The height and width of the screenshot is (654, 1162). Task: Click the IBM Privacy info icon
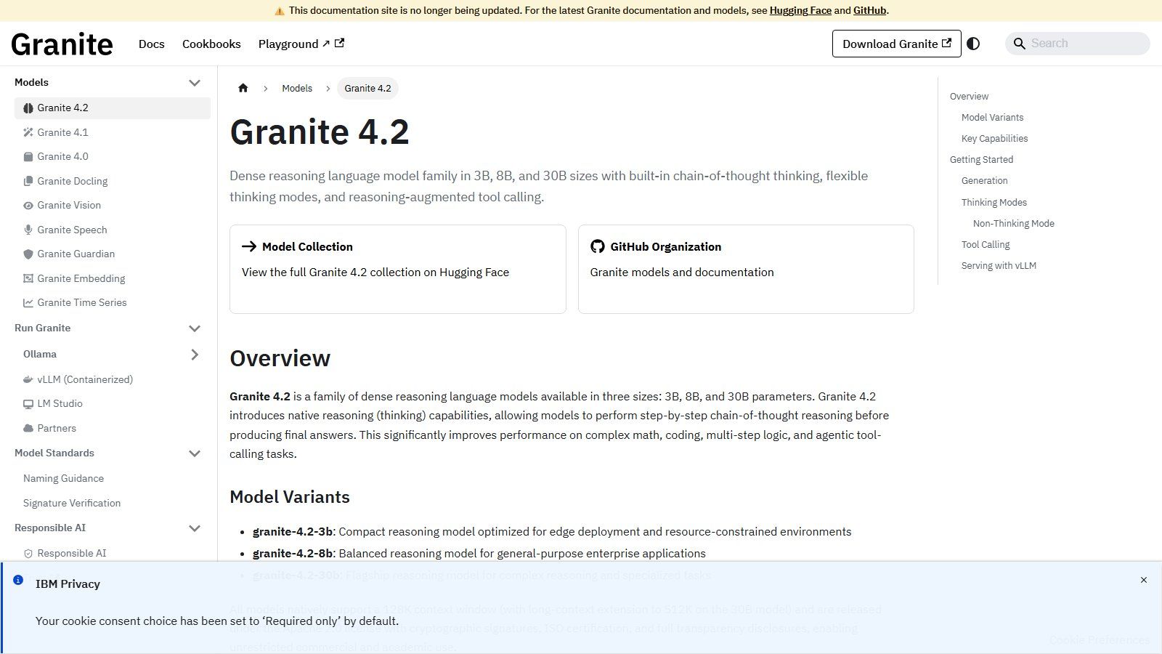[x=18, y=580]
